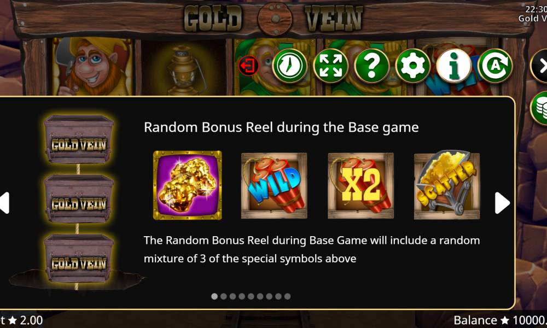Open the coin stack bet icon
This screenshot has height=328, width=547.
click(x=539, y=108)
